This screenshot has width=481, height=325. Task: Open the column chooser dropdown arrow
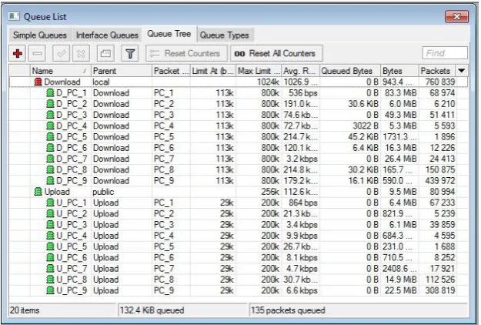(x=462, y=71)
